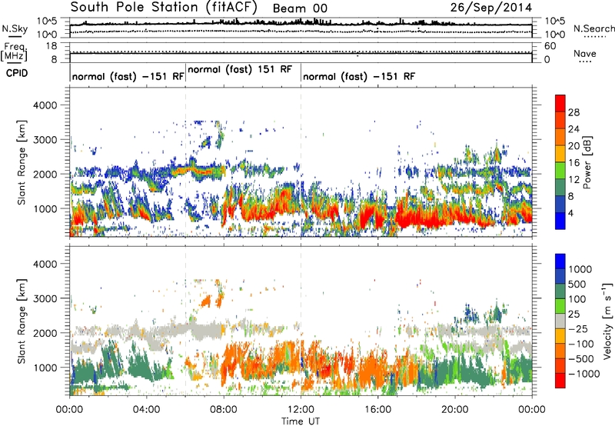The image size is (615, 426).
Task: Click the "4000" slant range tick of power panel
Action: [x=45, y=105]
